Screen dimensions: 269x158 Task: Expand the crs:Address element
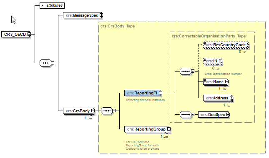pos(231,98)
